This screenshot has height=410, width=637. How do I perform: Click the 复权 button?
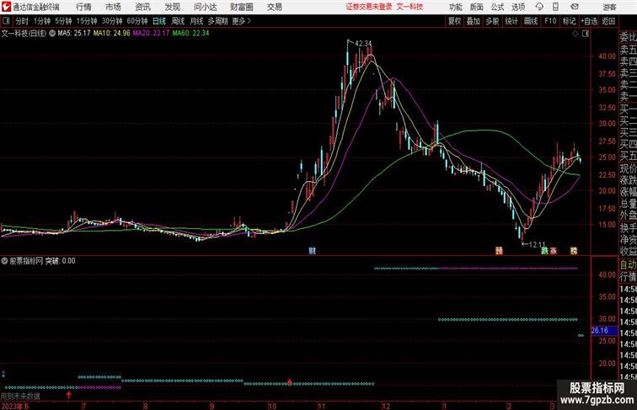(455, 21)
